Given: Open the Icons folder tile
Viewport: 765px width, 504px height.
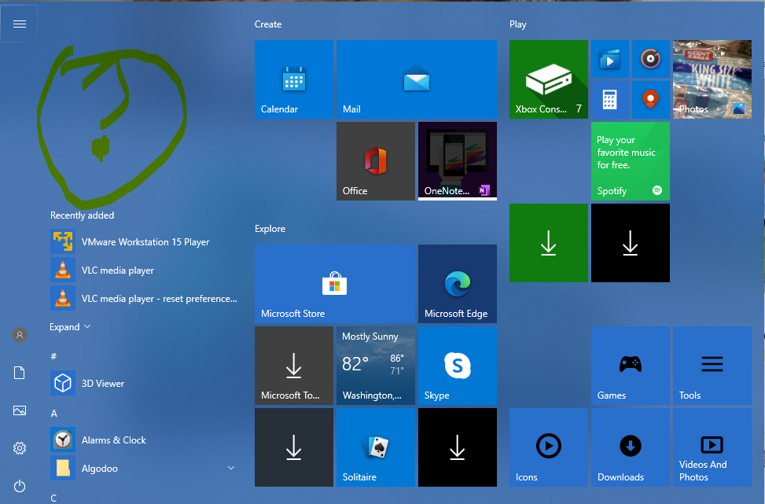Looking at the screenshot, I should click(548, 447).
